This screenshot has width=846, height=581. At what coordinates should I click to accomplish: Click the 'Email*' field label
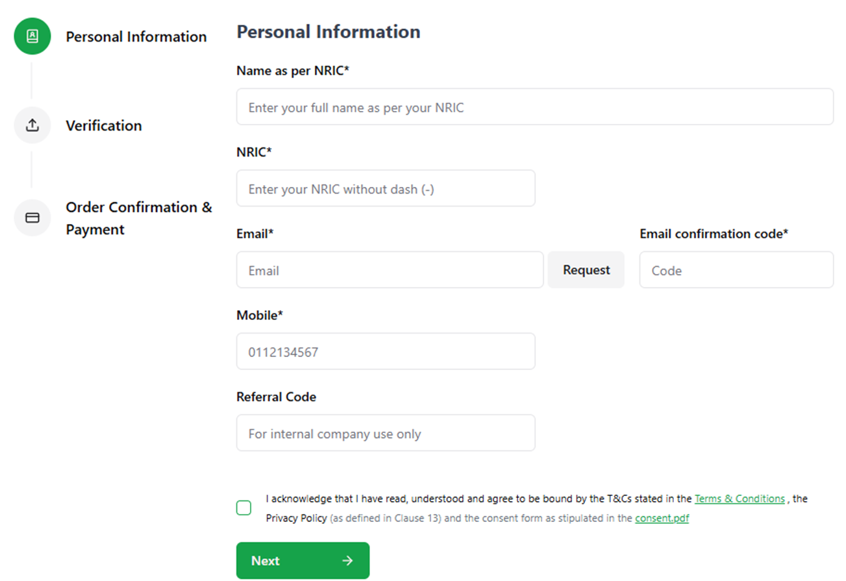(x=255, y=234)
